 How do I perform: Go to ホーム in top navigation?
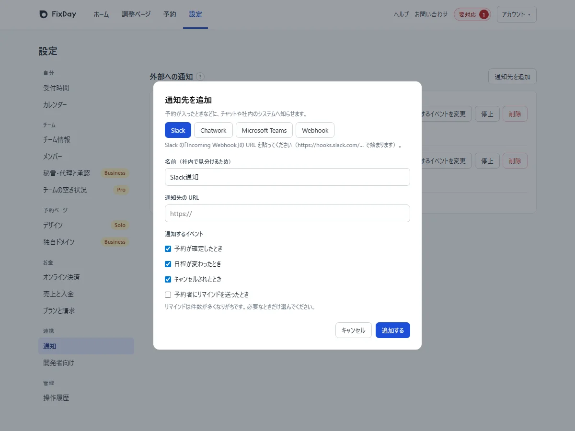tap(101, 14)
